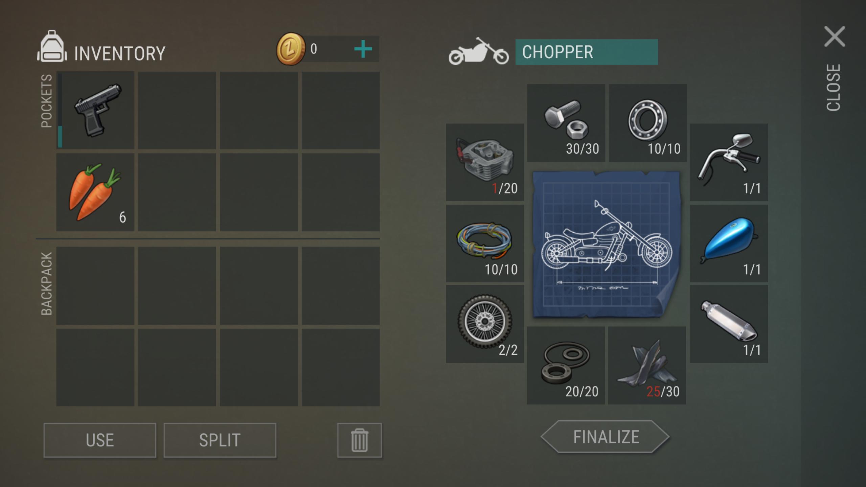Tap the engine part slot showing 1/20
The width and height of the screenshot is (866, 487).
(485, 162)
